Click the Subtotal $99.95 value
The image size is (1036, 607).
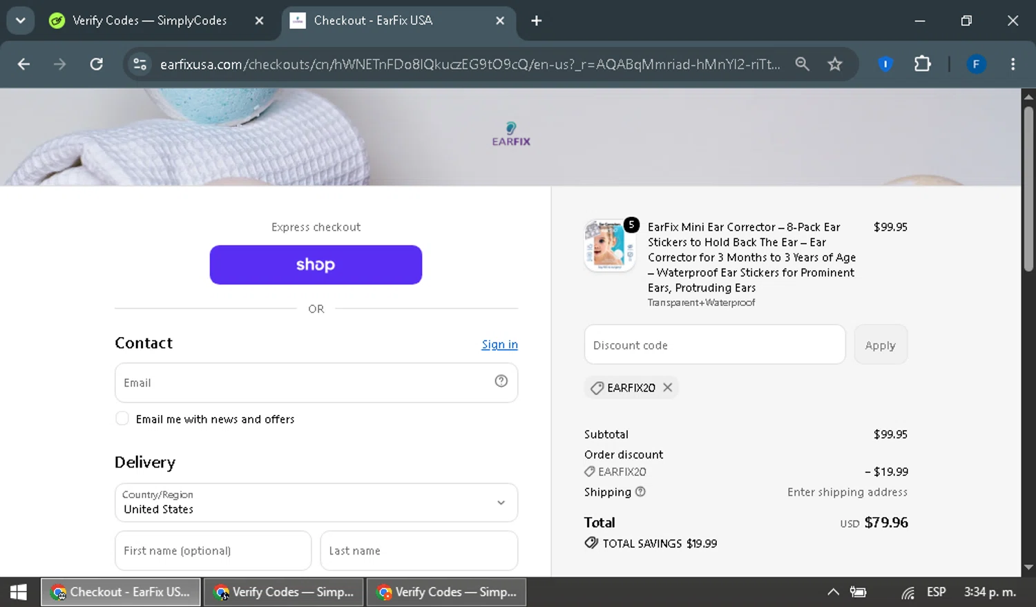click(x=890, y=434)
